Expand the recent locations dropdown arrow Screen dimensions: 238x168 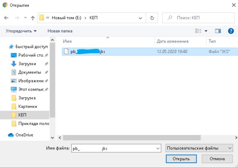(25, 18)
